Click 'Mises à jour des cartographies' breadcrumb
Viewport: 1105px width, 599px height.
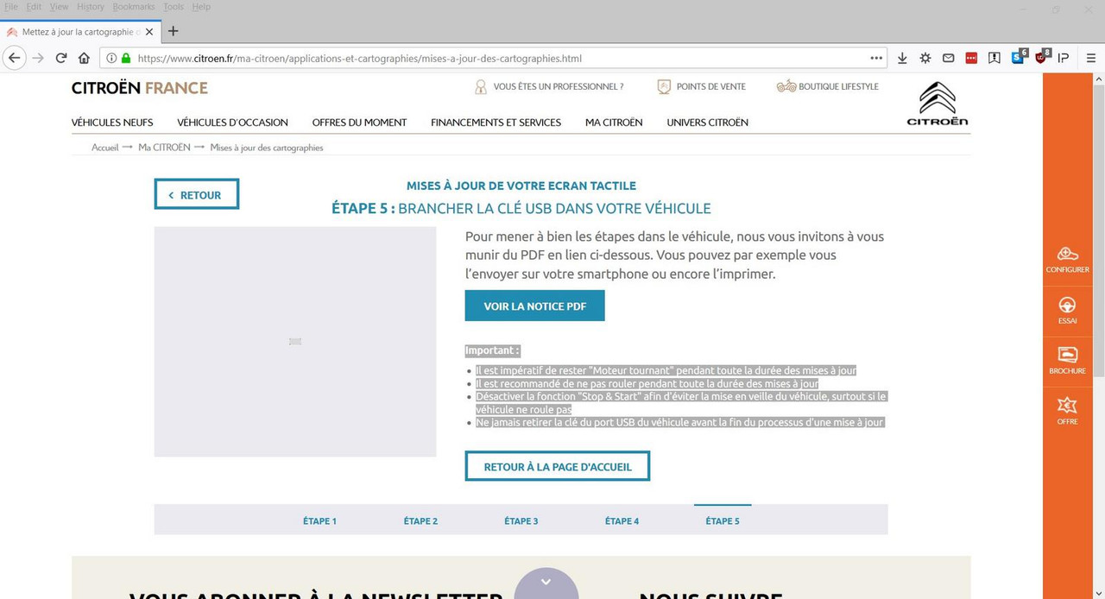click(267, 148)
